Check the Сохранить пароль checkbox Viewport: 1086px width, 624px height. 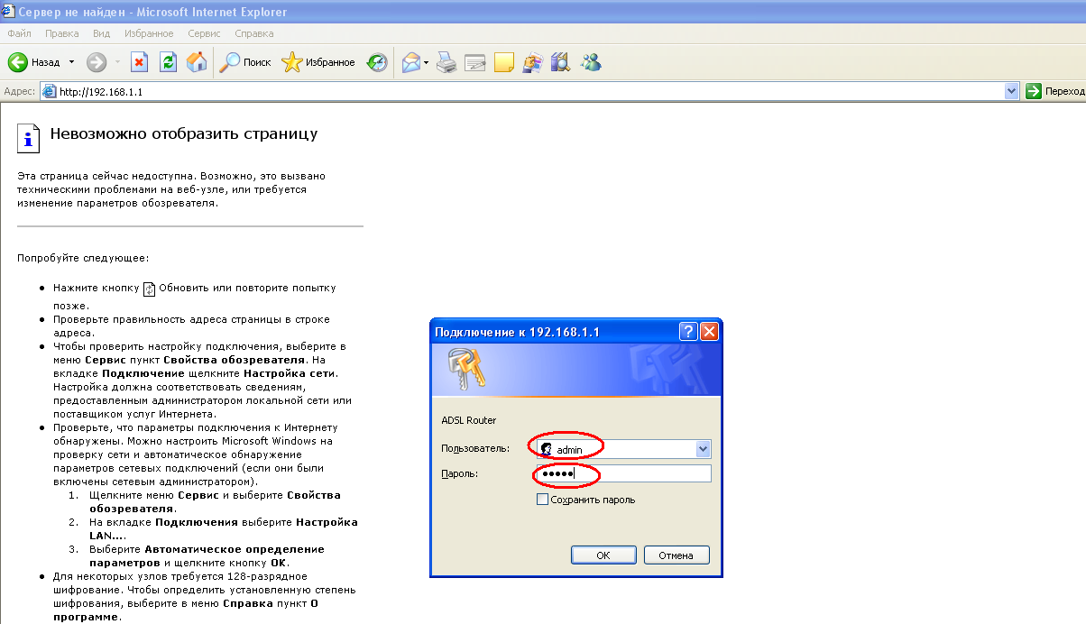click(x=542, y=500)
